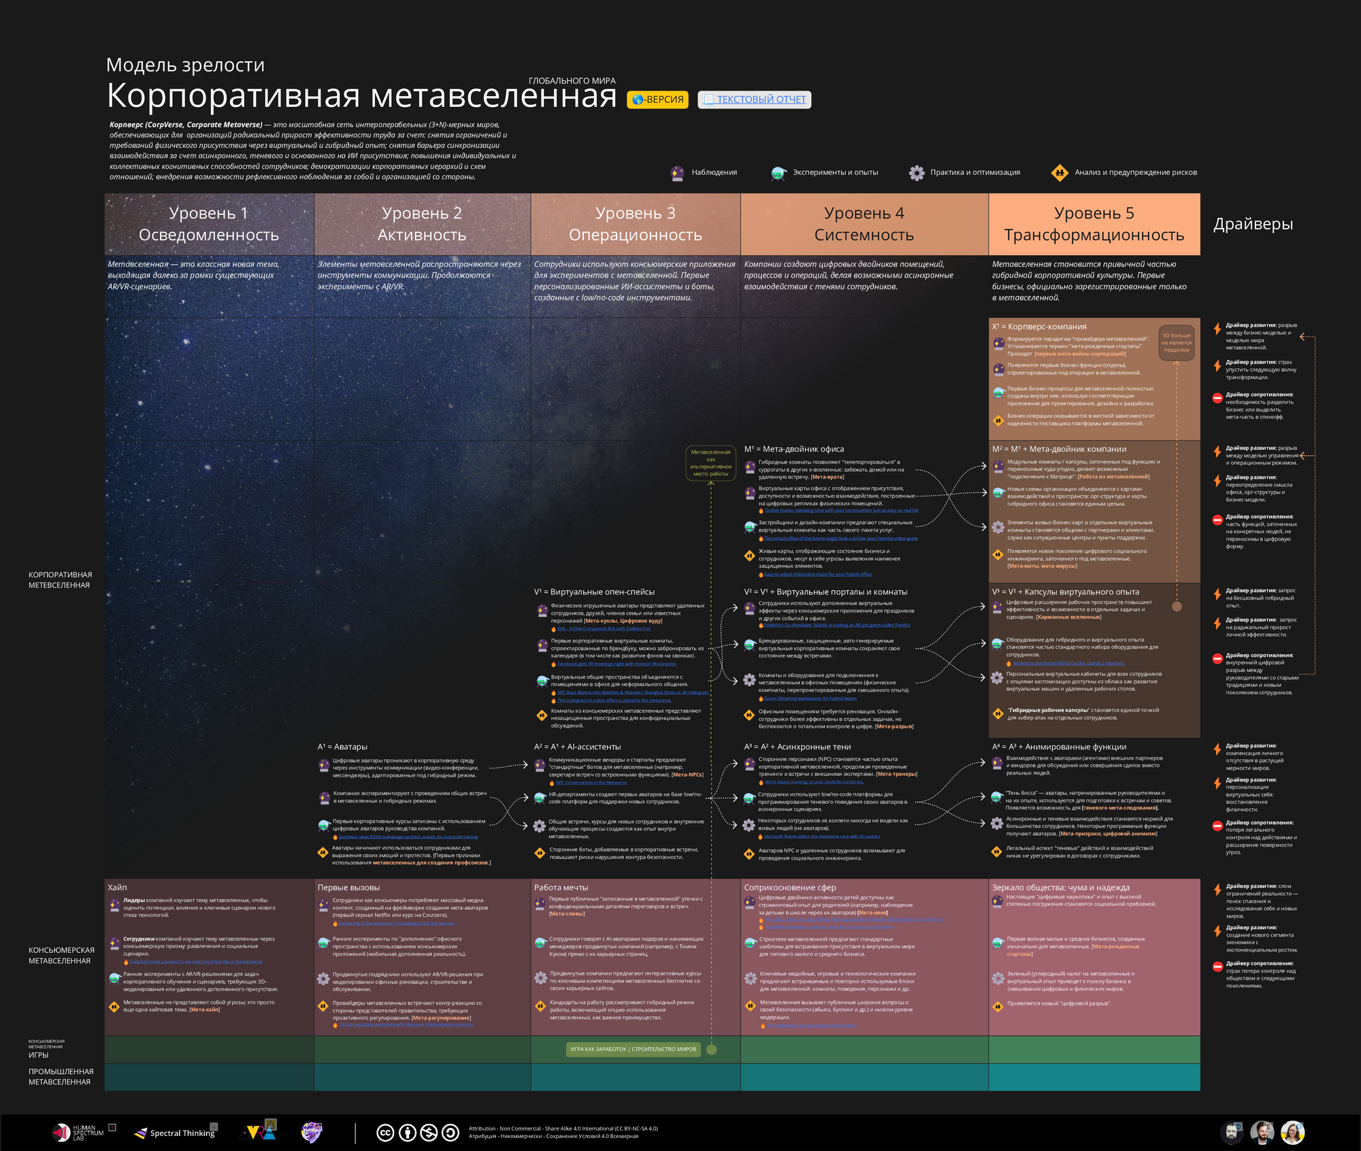Viewport: 1361px width, 1151px height.
Task: Click the Эксперименты и опыты flask icon
Action: 778,173
